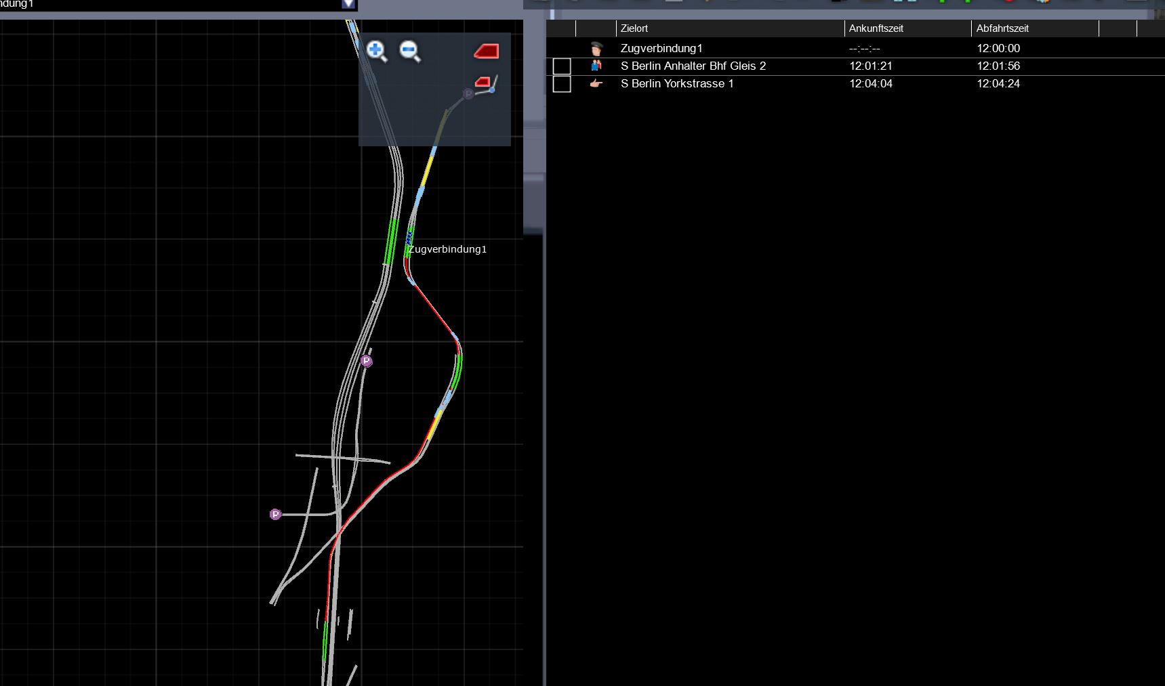The image size is (1165, 686).
Task: Click the Zielort column header
Action: click(x=730, y=28)
